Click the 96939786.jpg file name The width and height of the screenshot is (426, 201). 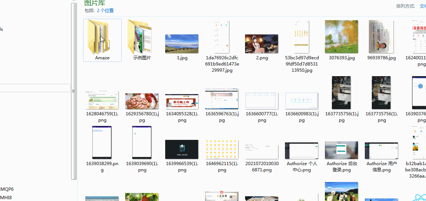[381, 58]
